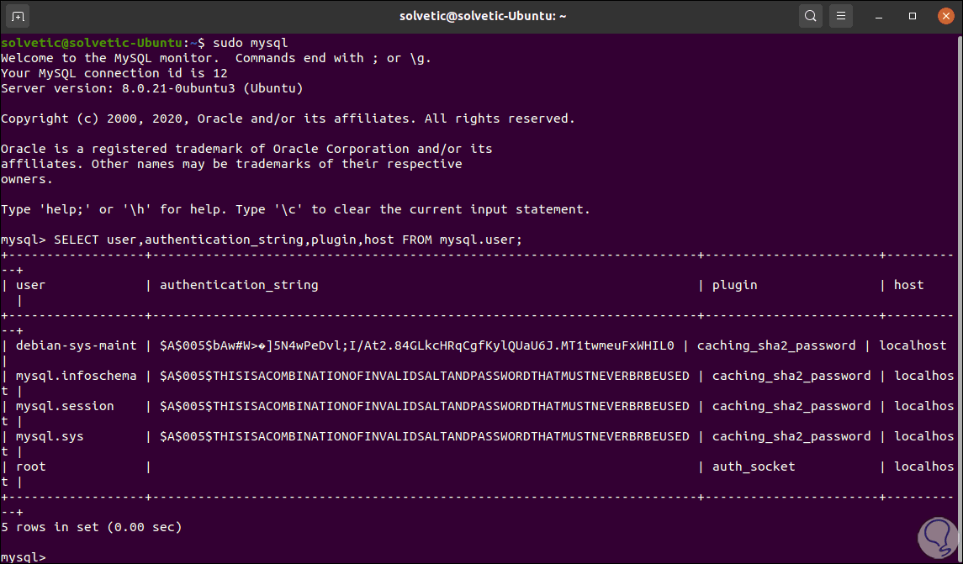Open a new terminal tab
Image resolution: width=963 pixels, height=564 pixels.
19,16
